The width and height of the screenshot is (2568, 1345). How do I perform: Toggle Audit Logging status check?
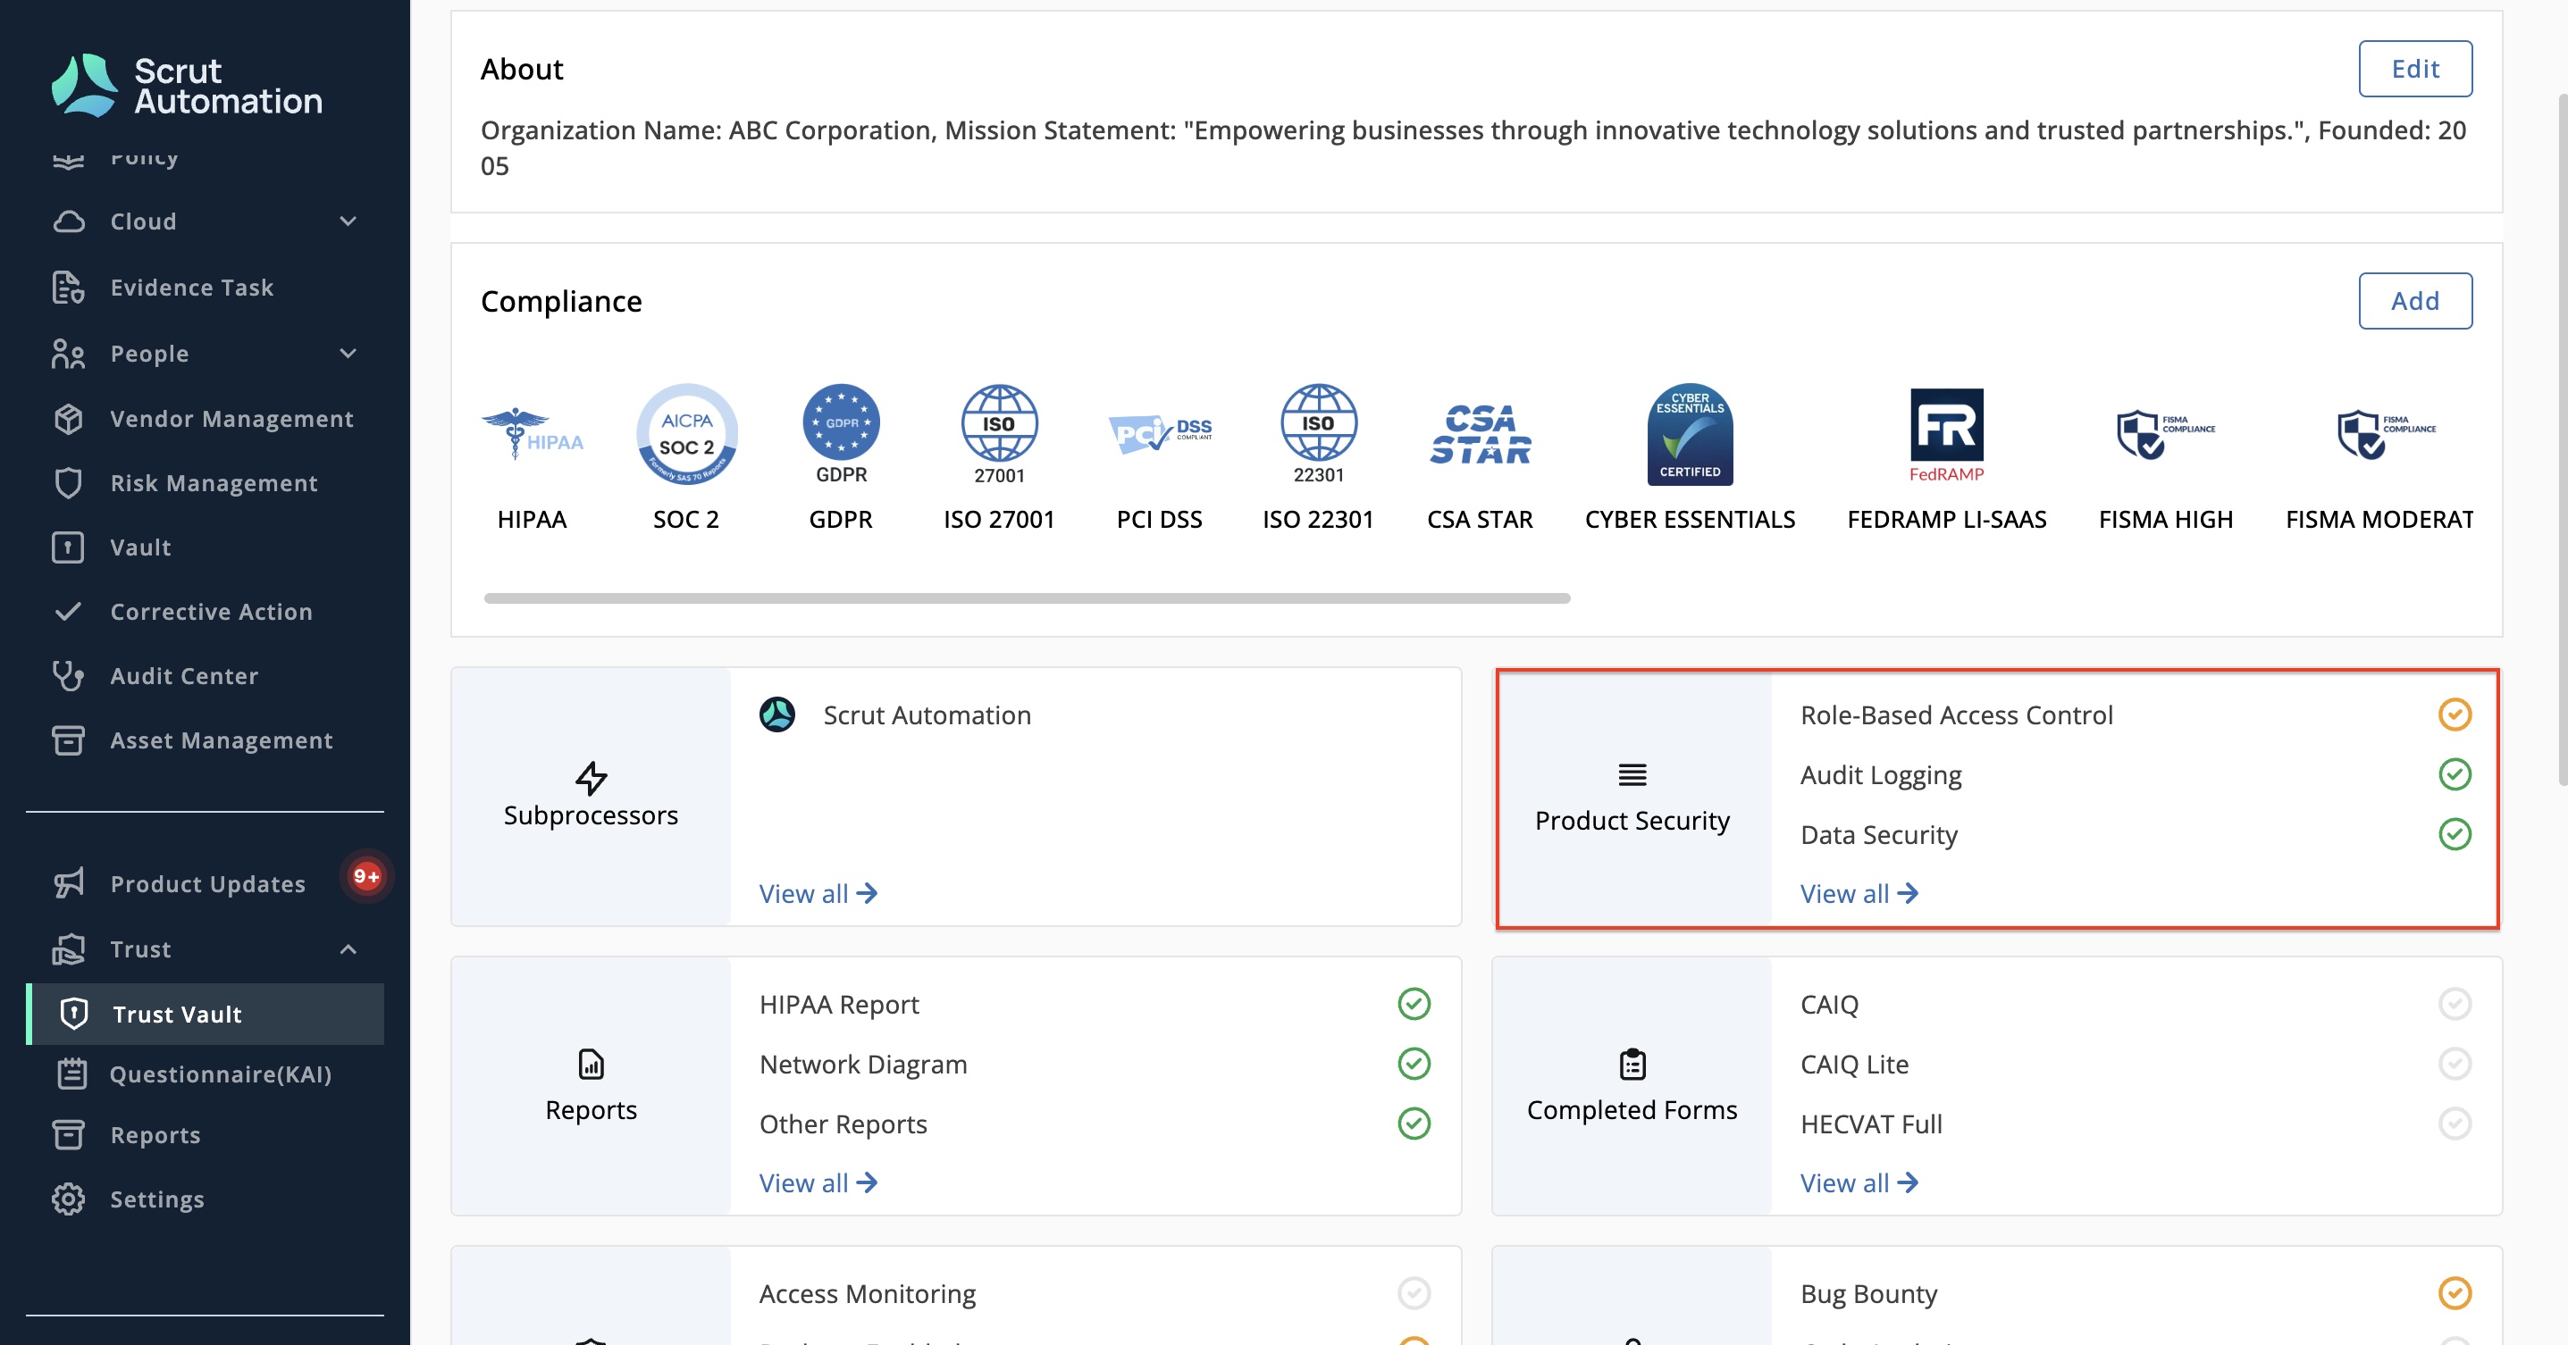(x=2455, y=774)
